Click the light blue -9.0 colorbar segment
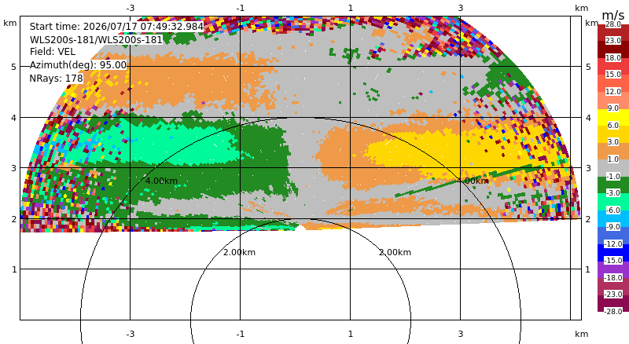This screenshot has height=344, width=629. click(613, 218)
